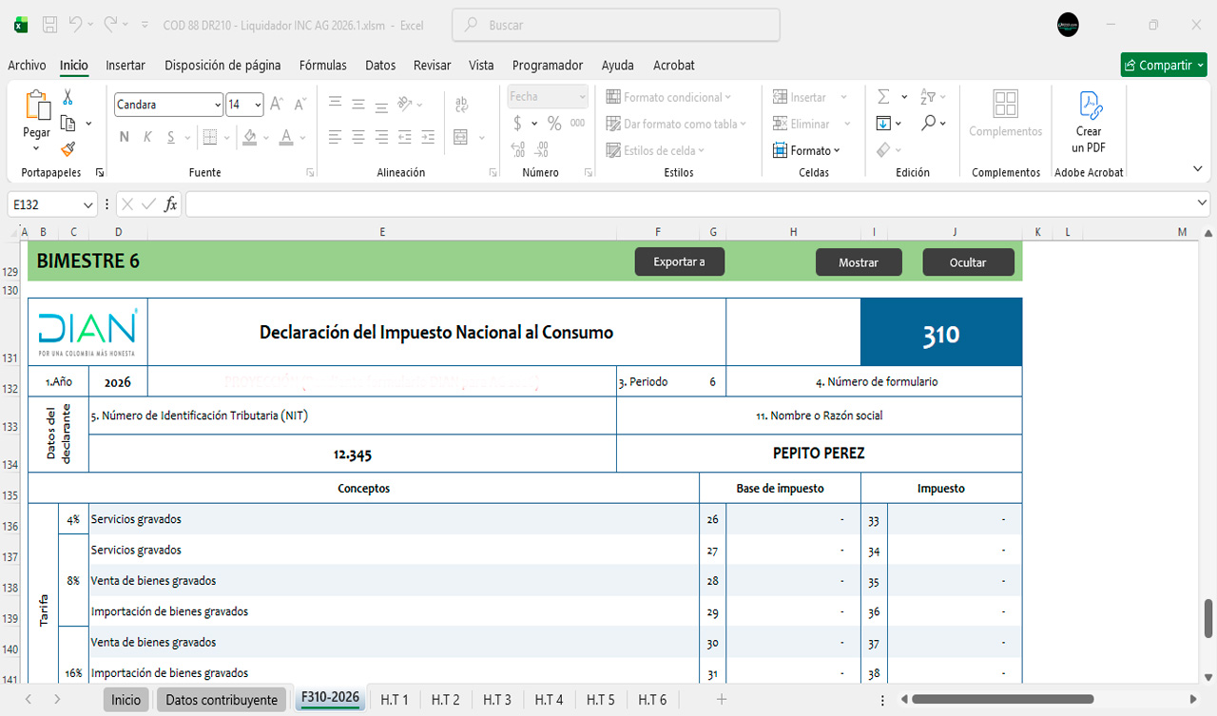Image resolution: width=1217 pixels, height=716 pixels.
Task: Click the Cut scissors icon
Action: pyautogui.click(x=68, y=97)
